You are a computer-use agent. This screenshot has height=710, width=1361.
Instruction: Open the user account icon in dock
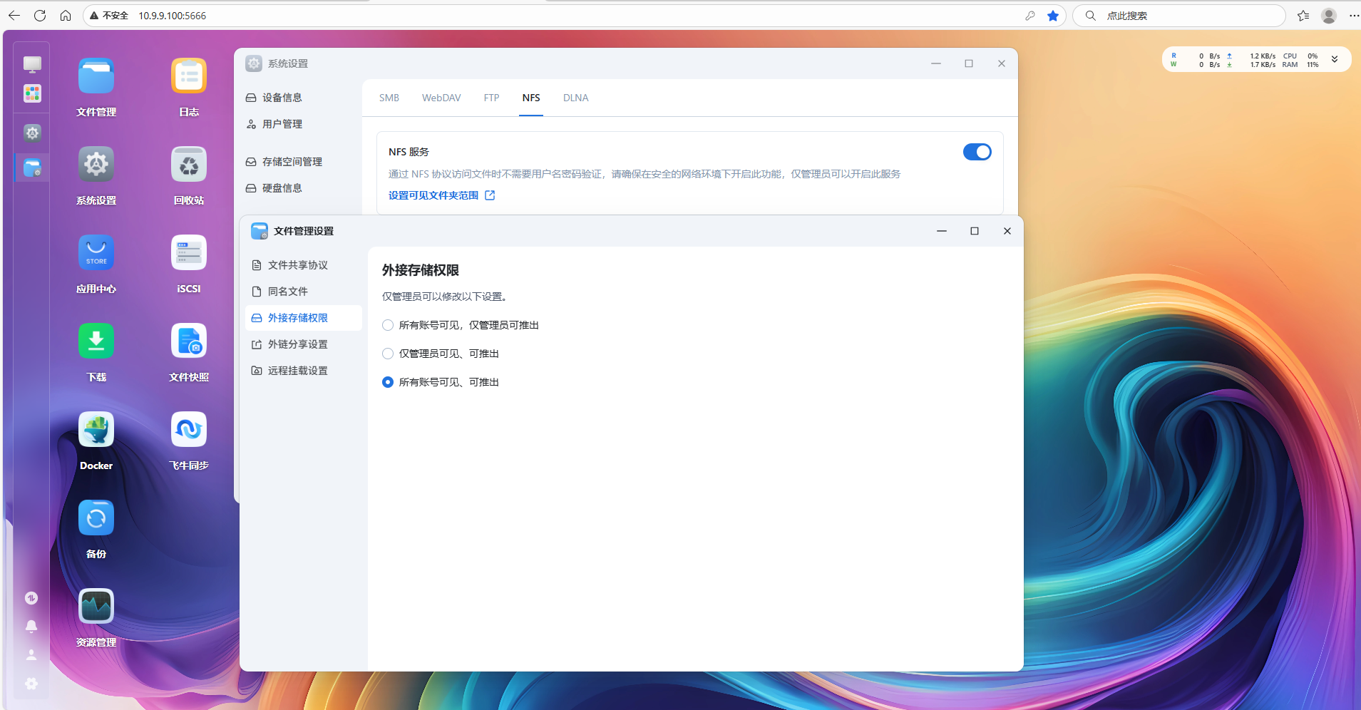tap(31, 654)
